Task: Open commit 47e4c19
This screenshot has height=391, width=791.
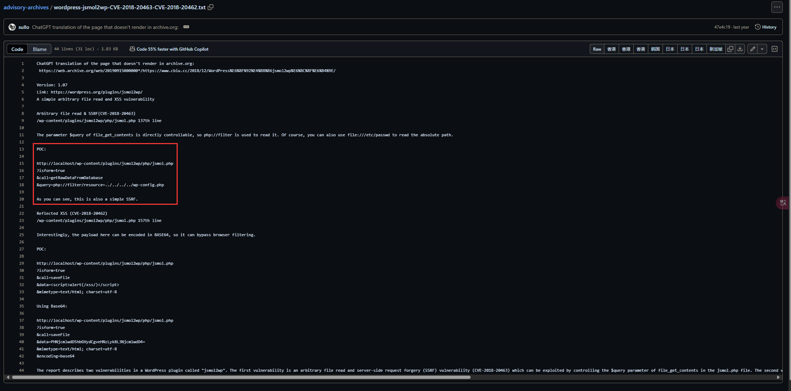Action: [722, 27]
